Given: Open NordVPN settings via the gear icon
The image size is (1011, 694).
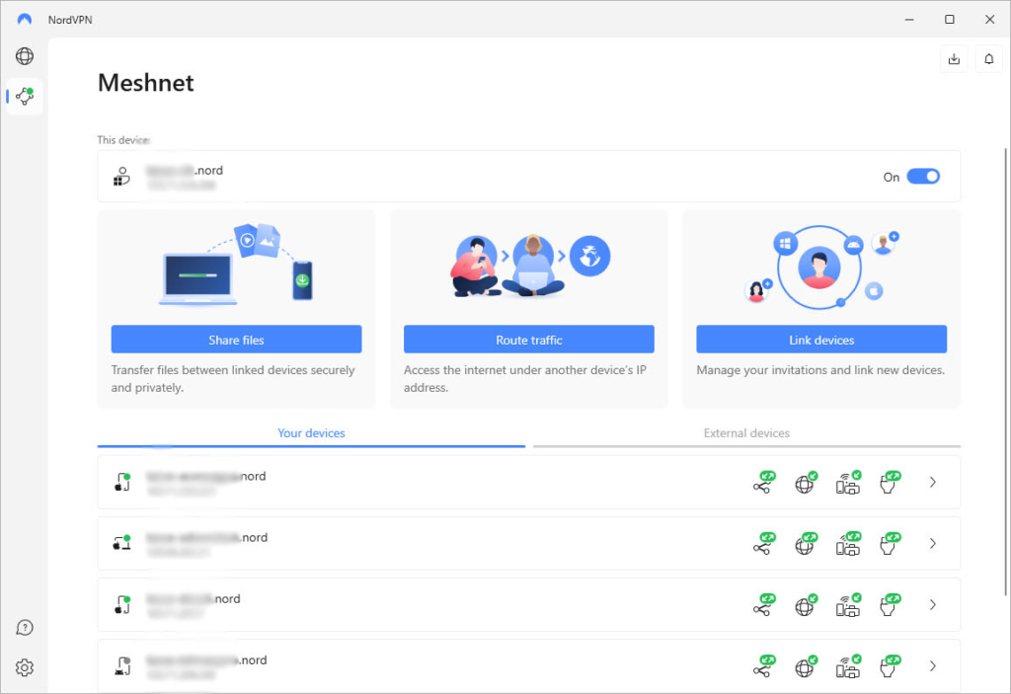Looking at the screenshot, I should tap(24, 667).
